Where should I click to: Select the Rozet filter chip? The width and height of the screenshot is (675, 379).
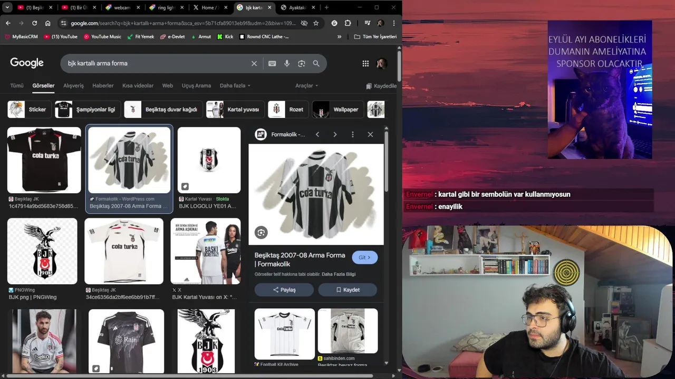click(288, 109)
